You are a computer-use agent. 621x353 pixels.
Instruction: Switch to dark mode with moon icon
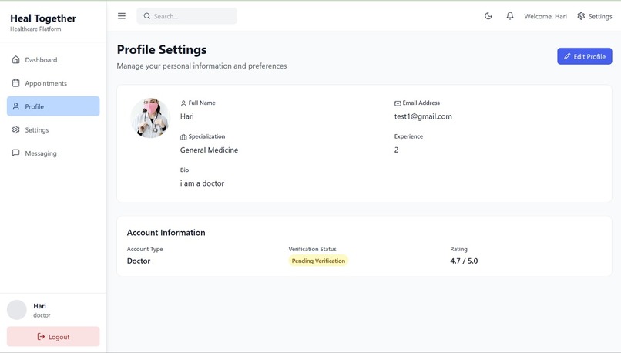pyautogui.click(x=488, y=16)
